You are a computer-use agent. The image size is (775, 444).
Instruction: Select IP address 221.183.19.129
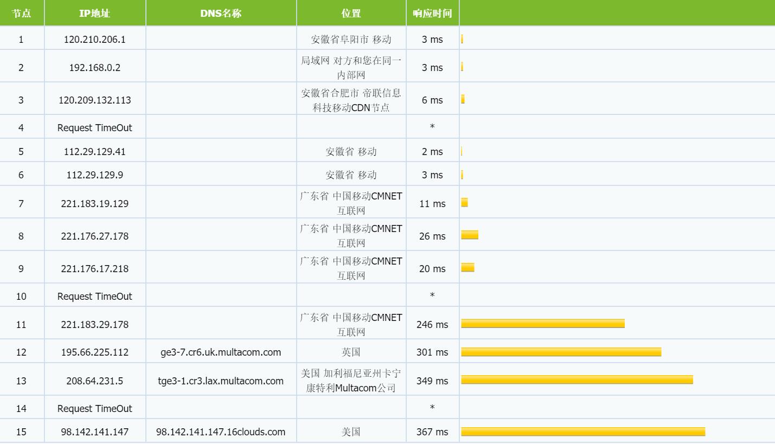95,204
